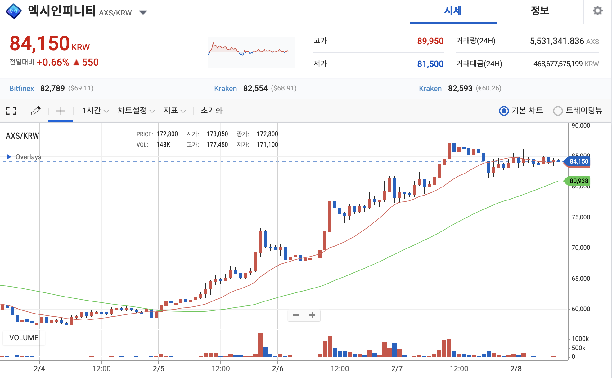612x378 pixels.
Task: Zoom in chart with plus button
Action: pyautogui.click(x=312, y=315)
